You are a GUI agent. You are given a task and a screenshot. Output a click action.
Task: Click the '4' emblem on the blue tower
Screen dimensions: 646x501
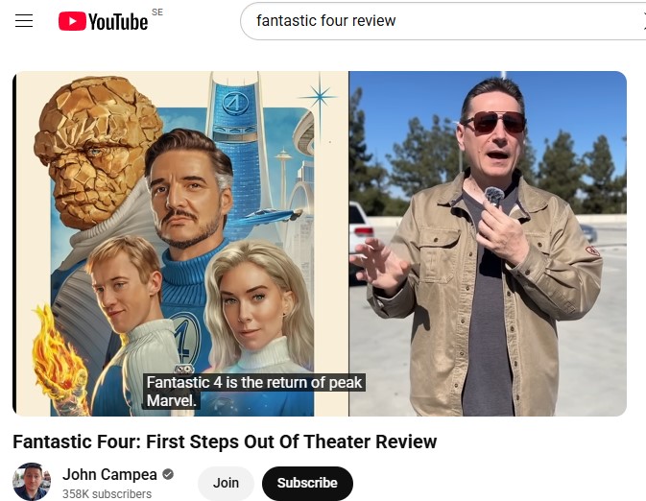click(x=235, y=103)
